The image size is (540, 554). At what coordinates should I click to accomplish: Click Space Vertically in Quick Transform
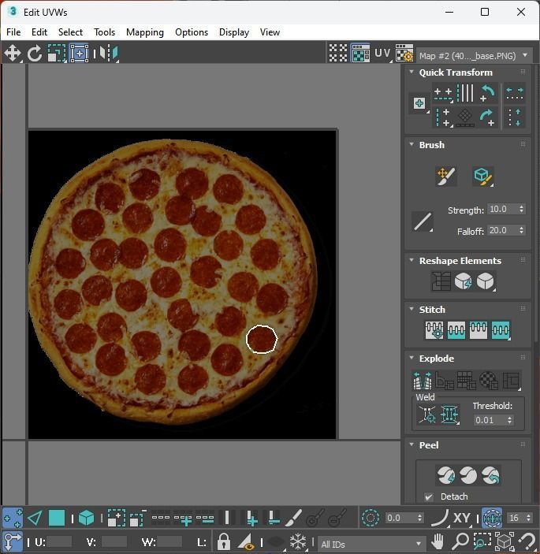click(x=515, y=117)
